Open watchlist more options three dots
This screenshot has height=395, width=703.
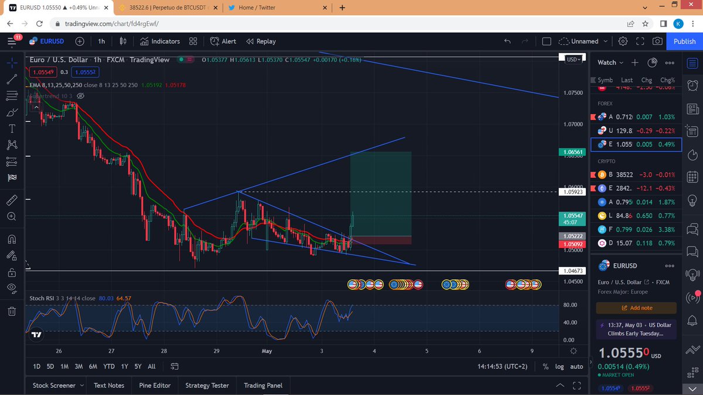(x=670, y=63)
